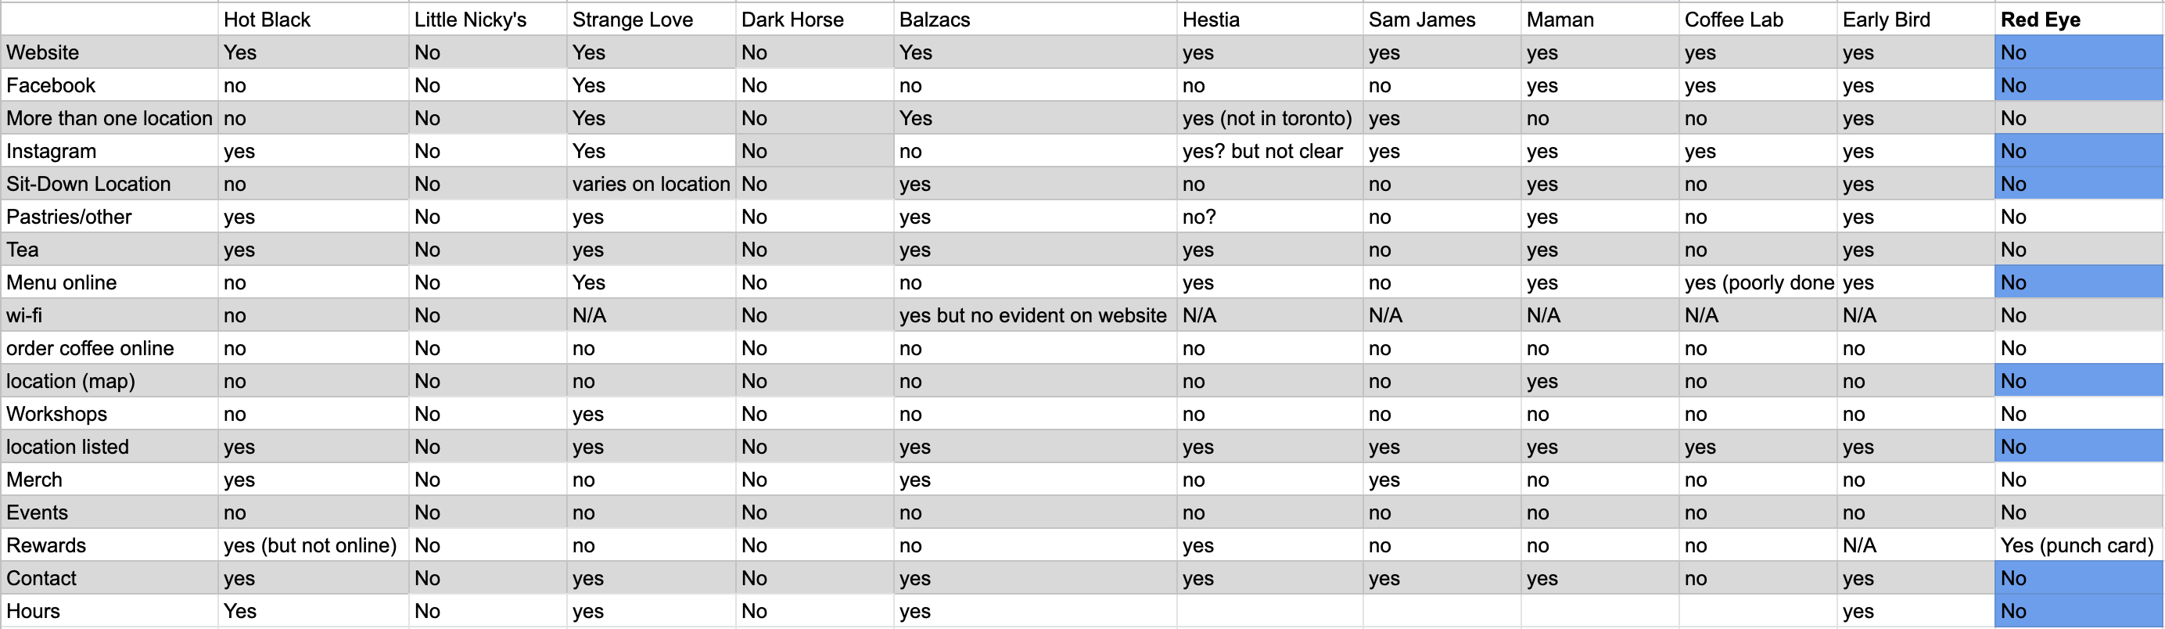Image resolution: width=2165 pixels, height=629 pixels.
Task: Click the 'yes (not in toronto)' cell
Action: point(1269,117)
